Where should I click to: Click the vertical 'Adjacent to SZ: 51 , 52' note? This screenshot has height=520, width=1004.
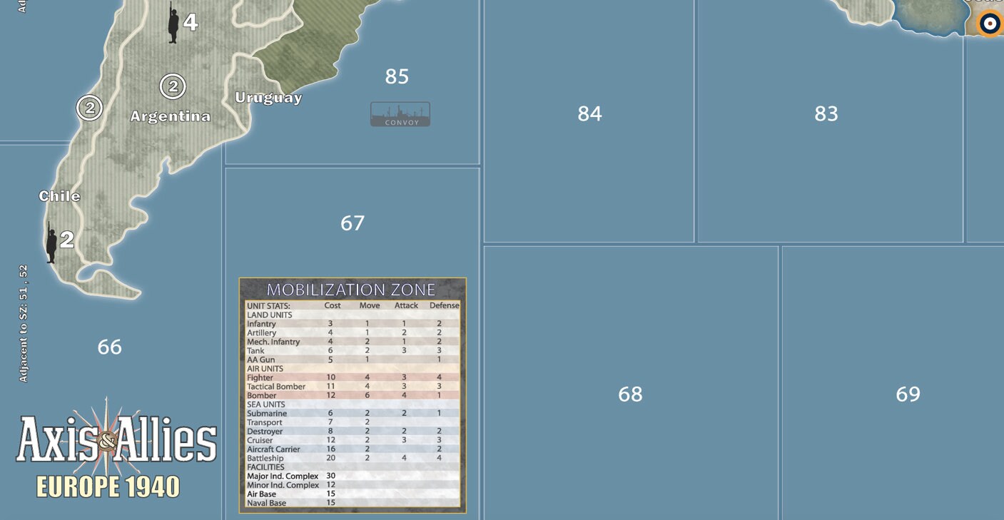pos(24,324)
